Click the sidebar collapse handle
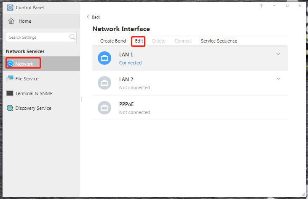This screenshot has height=199, width=308. coord(81,99)
